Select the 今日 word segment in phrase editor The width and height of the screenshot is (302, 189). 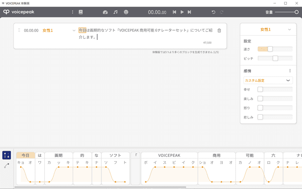pos(25,155)
